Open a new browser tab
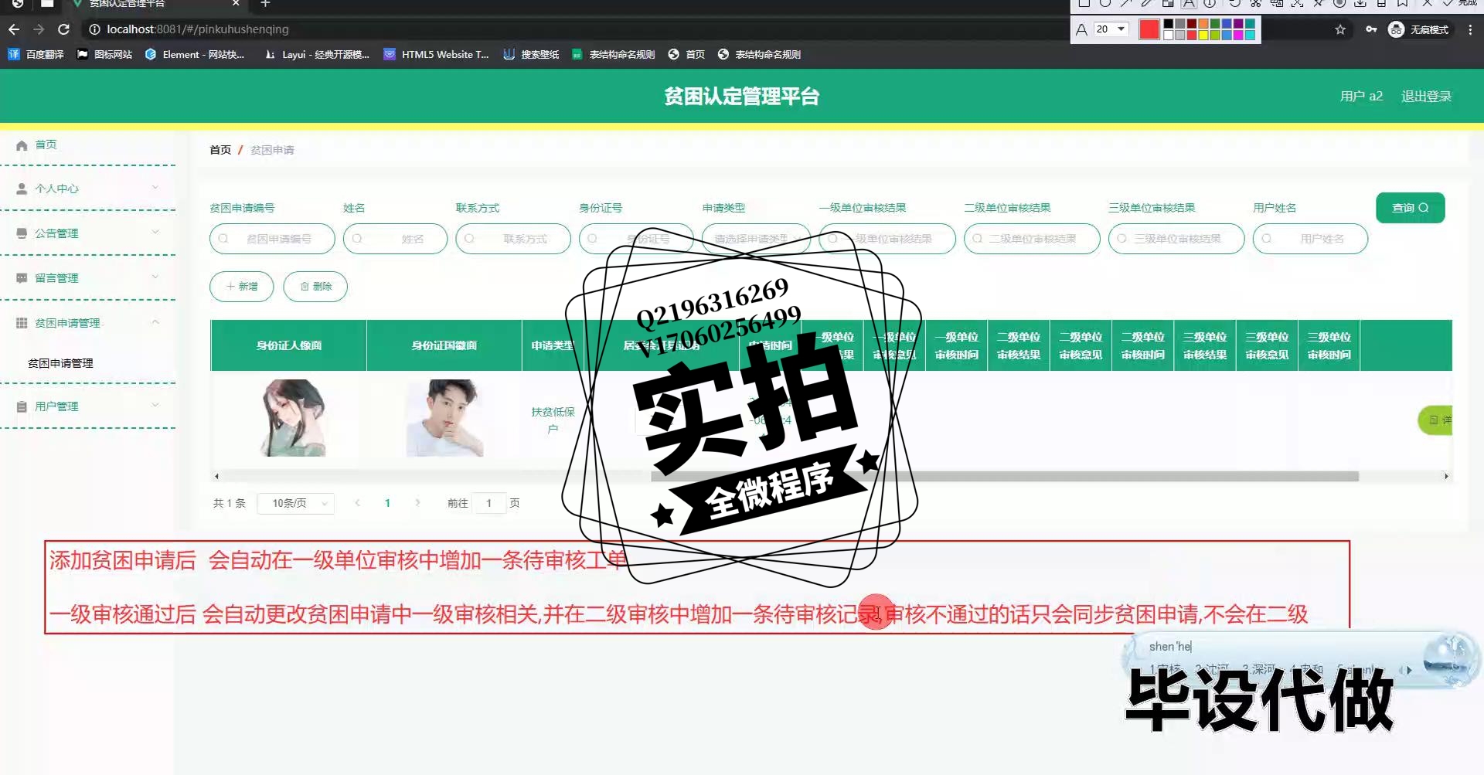The image size is (1484, 775). pos(265,4)
